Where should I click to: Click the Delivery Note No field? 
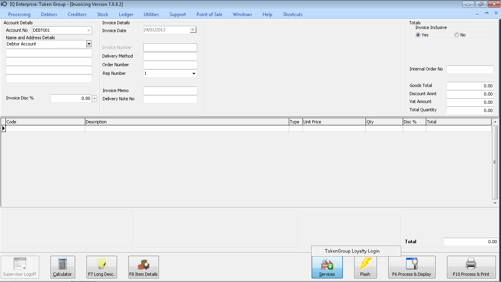pos(170,99)
